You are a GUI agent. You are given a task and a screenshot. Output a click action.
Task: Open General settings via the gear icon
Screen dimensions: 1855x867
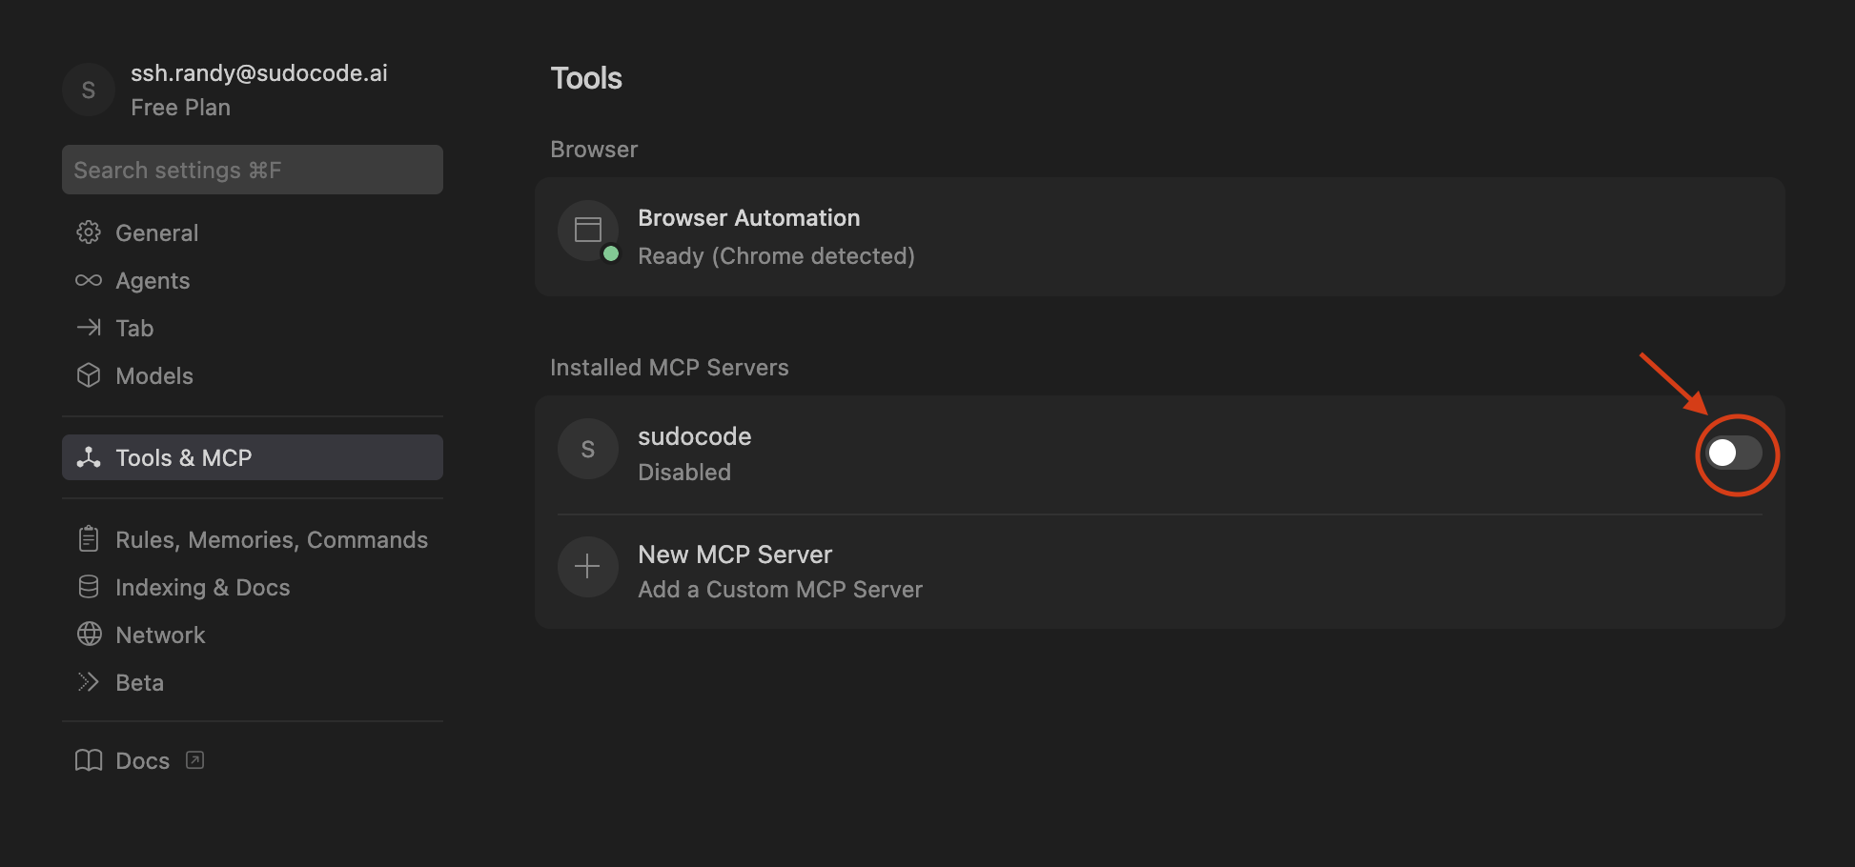click(x=88, y=232)
